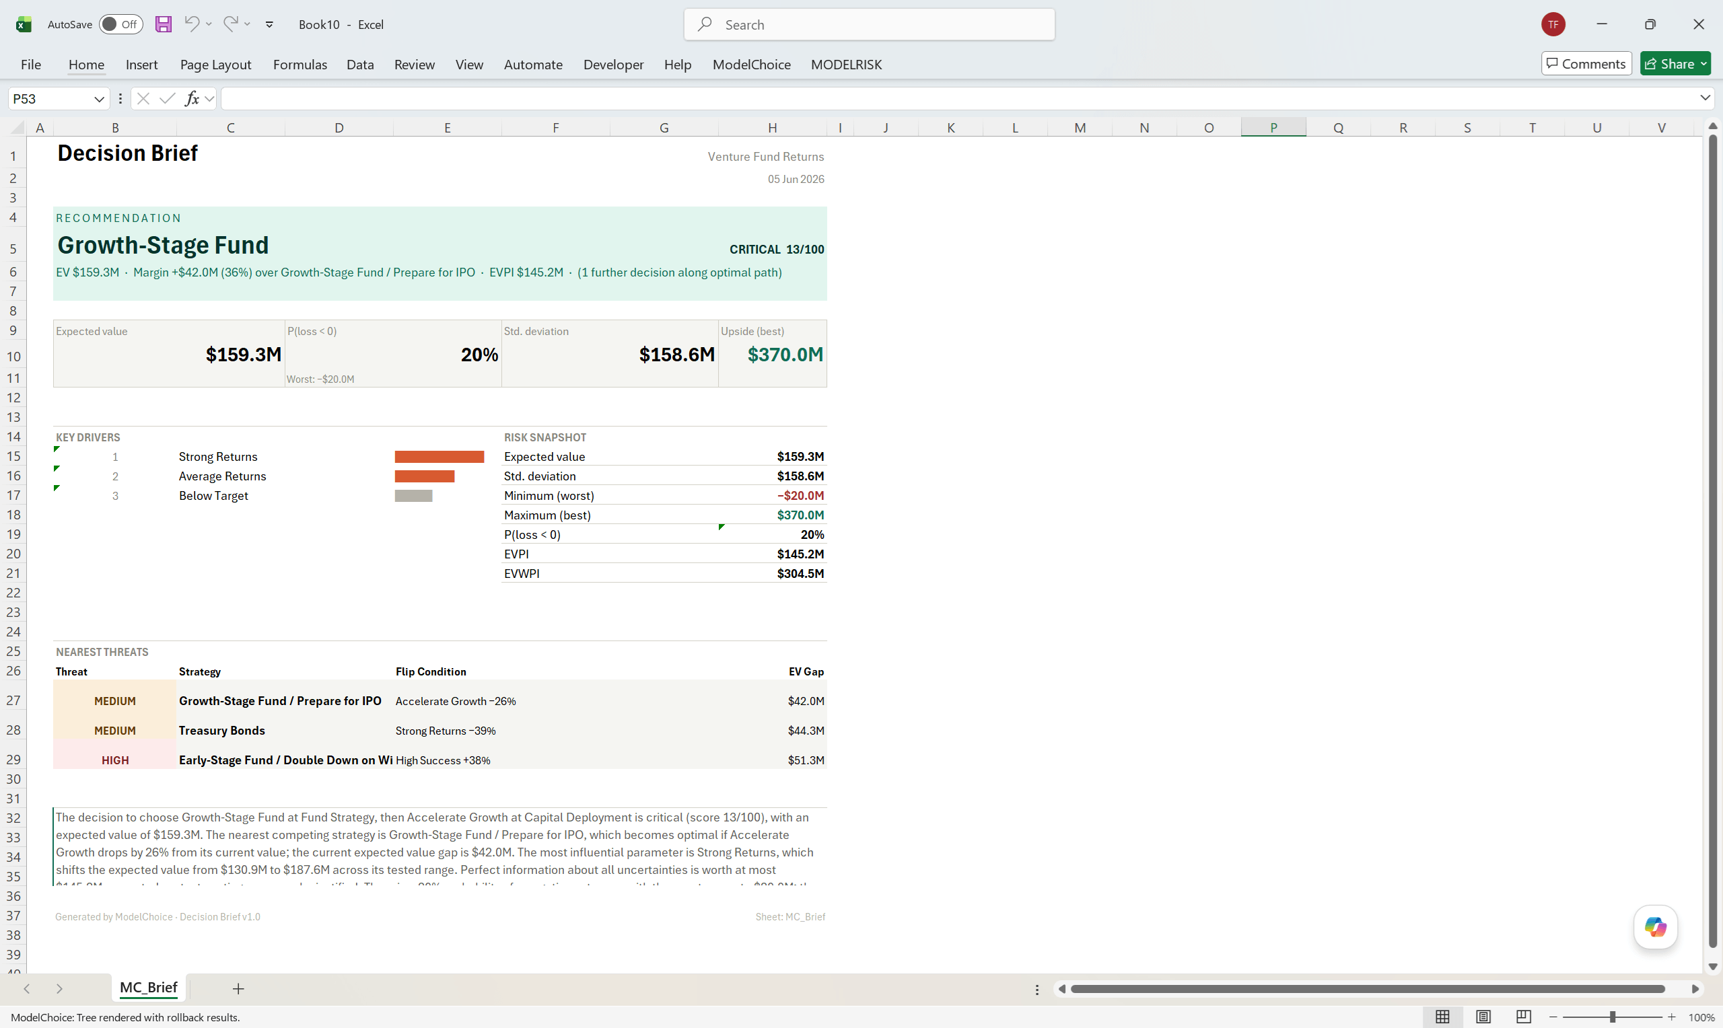Screen dimensions: 1723x1028
Task: Click the Select All corner triangle
Action: (x=17, y=127)
